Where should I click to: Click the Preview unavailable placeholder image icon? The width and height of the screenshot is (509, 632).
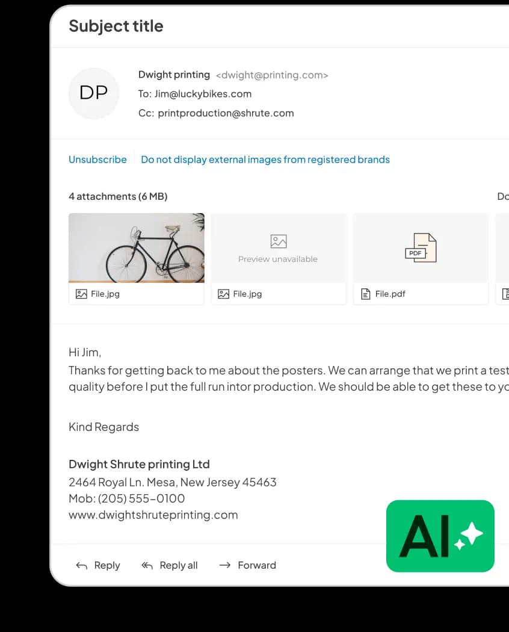278,241
